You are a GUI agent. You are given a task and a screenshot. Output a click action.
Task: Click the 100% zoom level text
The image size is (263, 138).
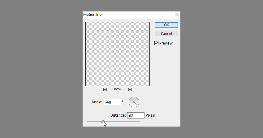117,89
